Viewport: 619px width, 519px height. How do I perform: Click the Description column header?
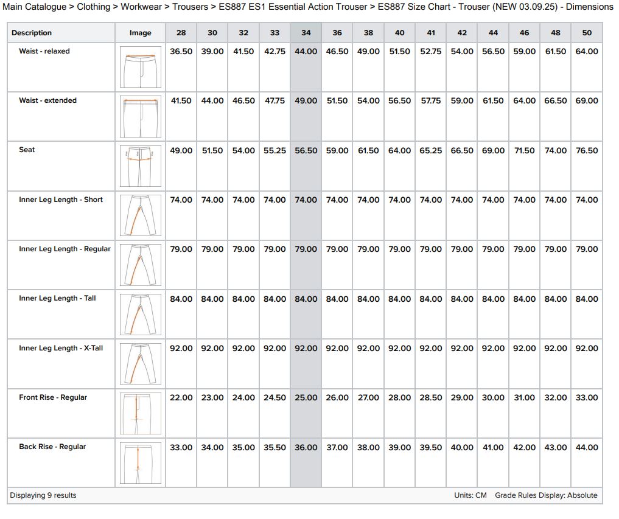32,33
